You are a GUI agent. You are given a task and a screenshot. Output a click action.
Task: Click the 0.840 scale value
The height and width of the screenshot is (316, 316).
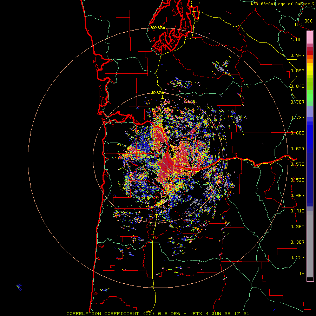coord(297,86)
